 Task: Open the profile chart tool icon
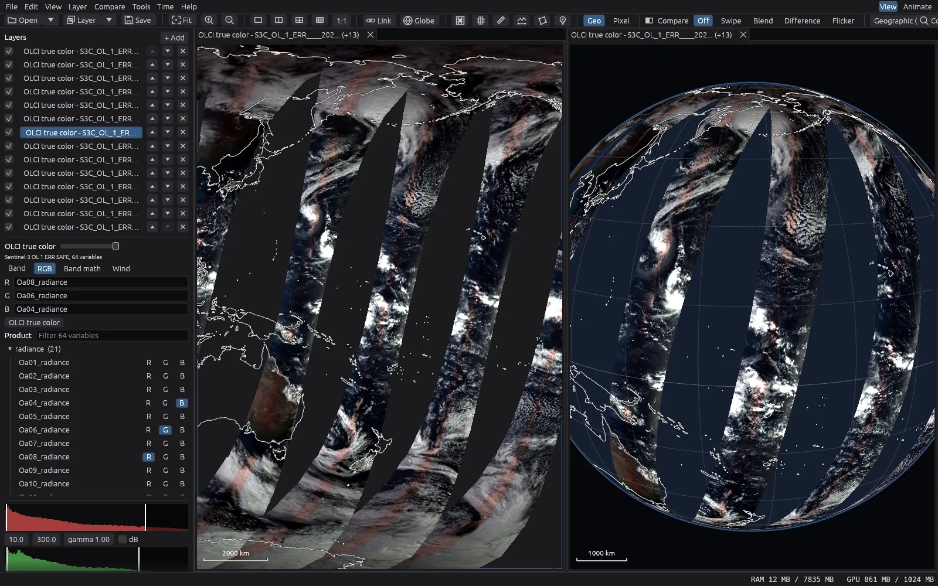click(x=522, y=21)
